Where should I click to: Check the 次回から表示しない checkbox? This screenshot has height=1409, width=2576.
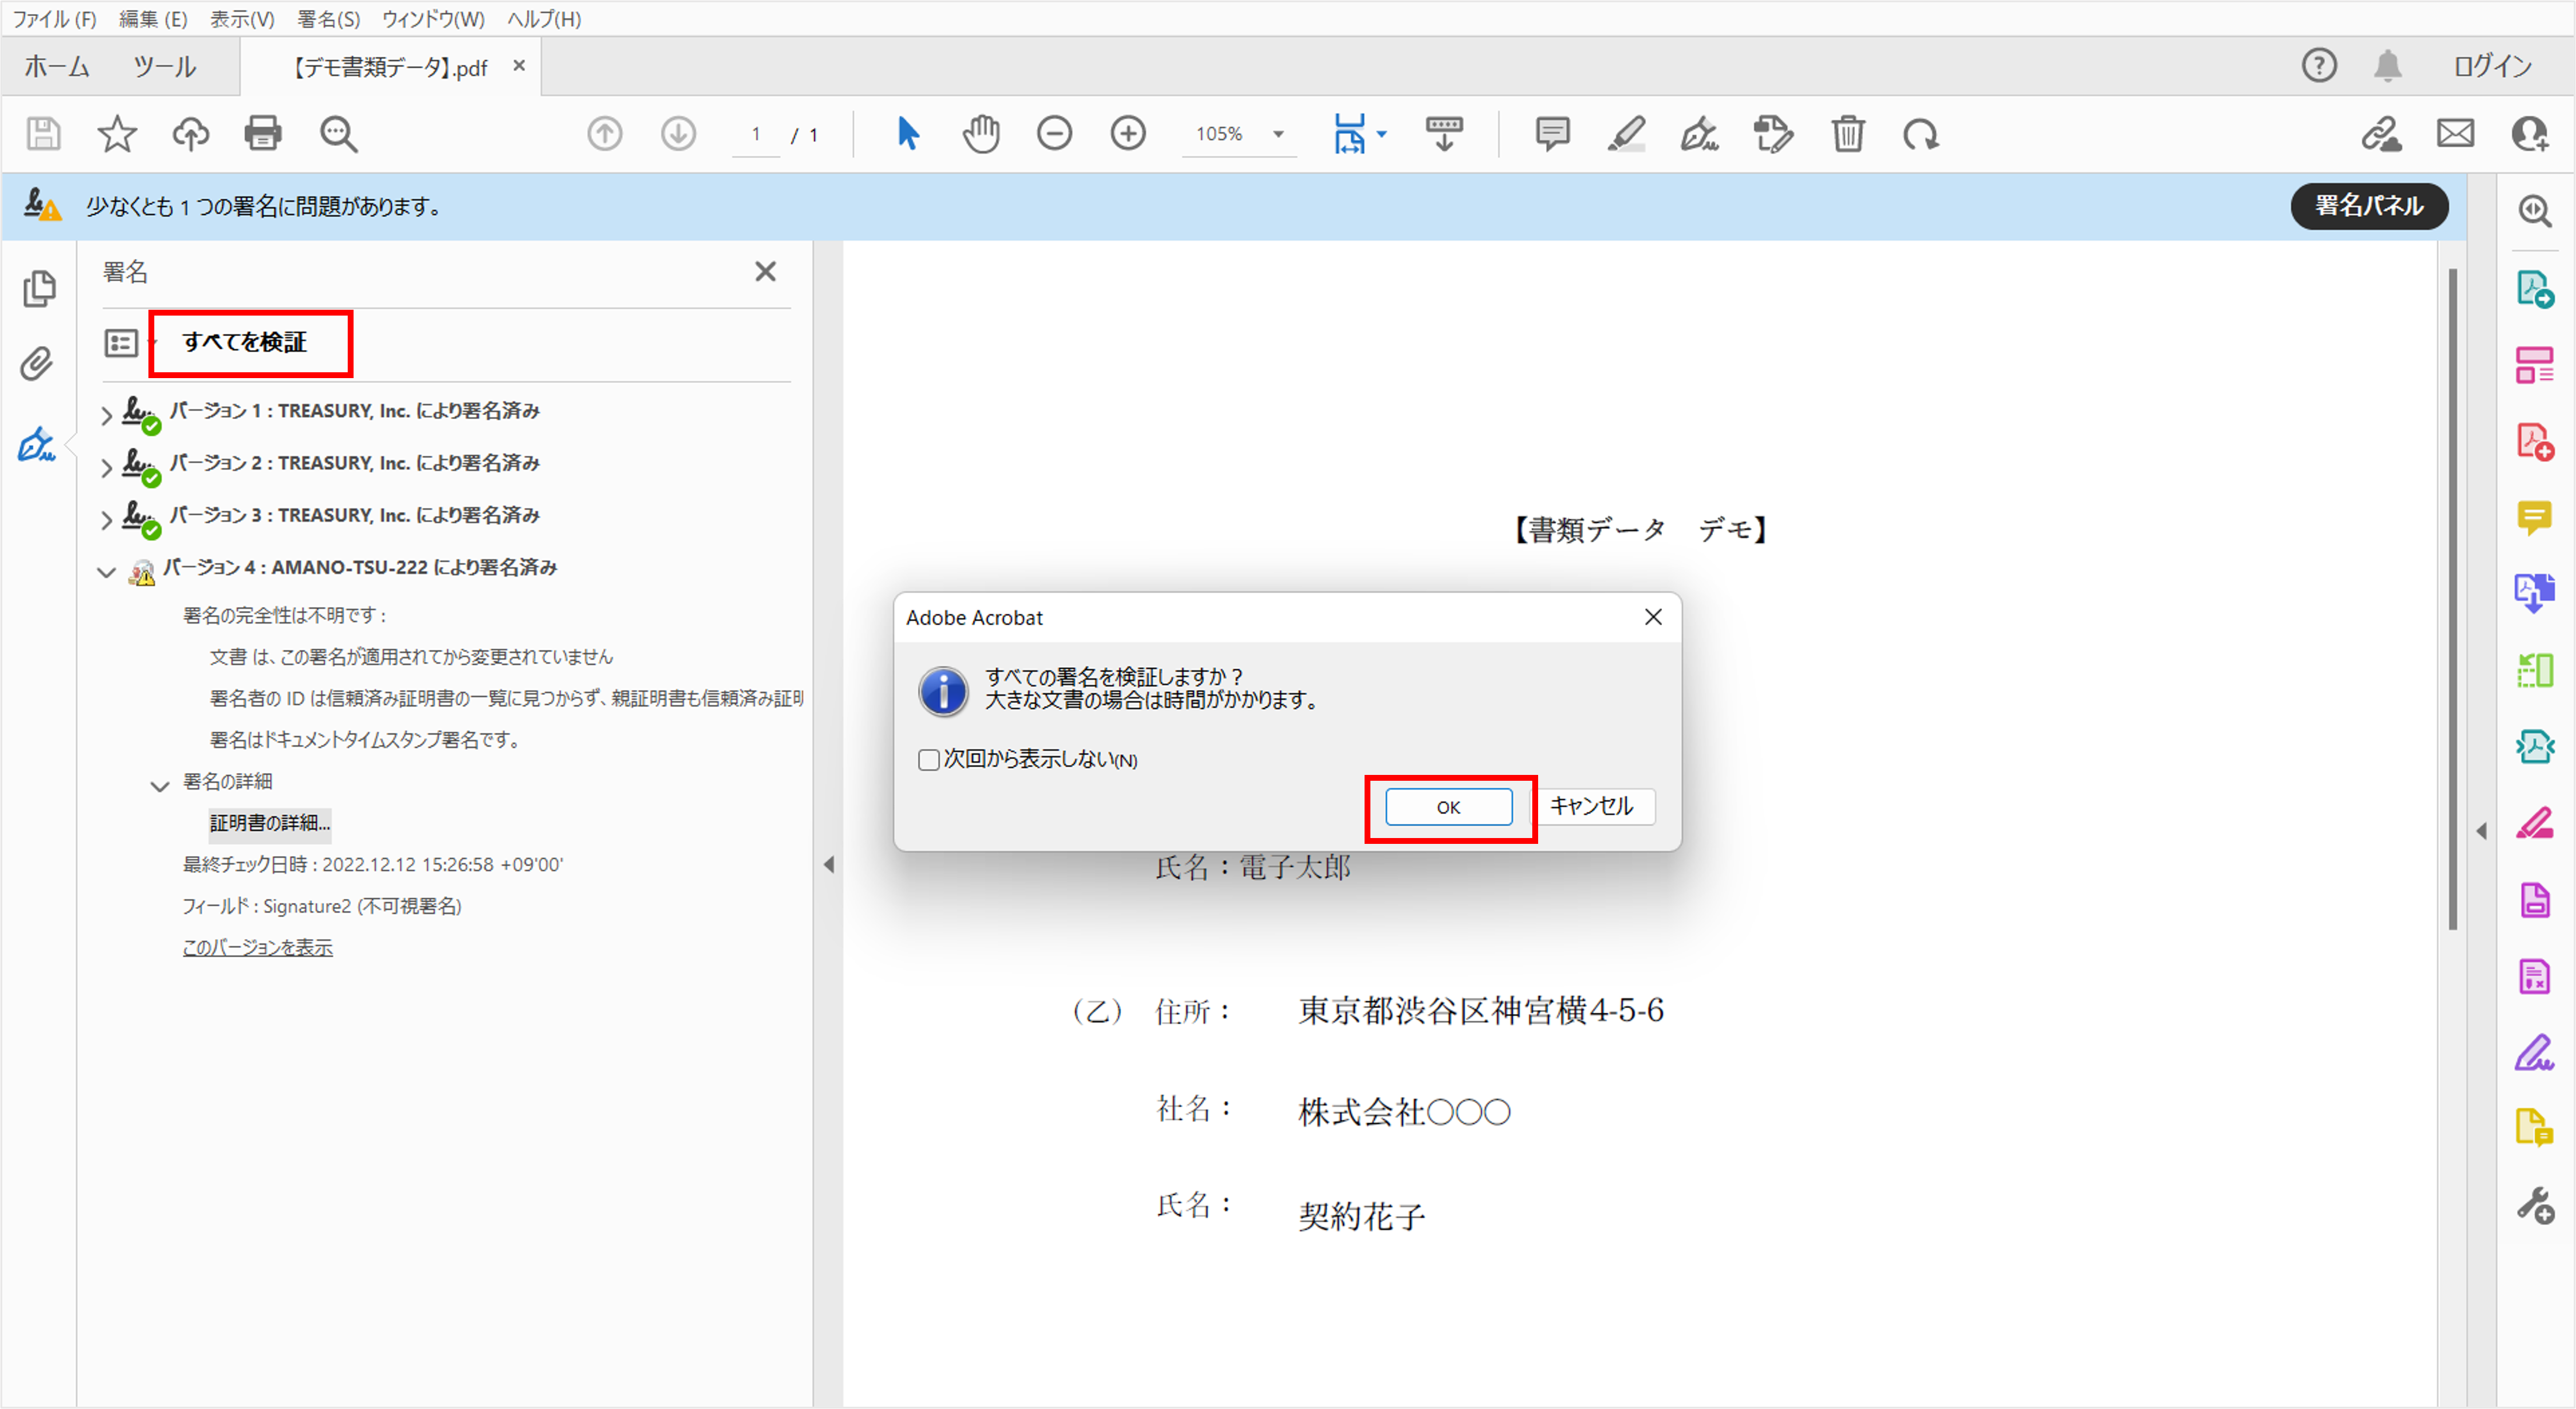929,760
